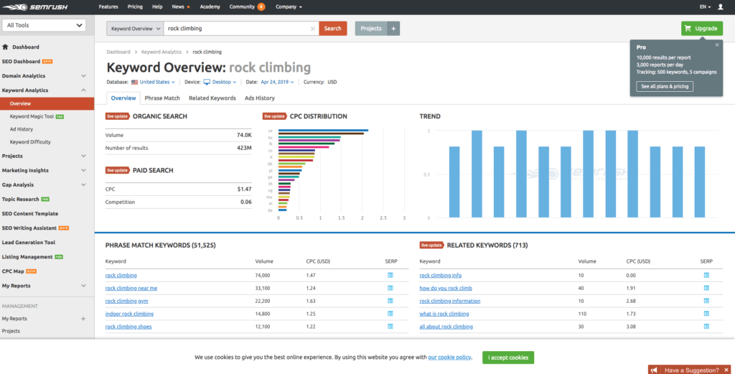
Task: Open Topic Research in sidebar
Action: tap(20, 199)
